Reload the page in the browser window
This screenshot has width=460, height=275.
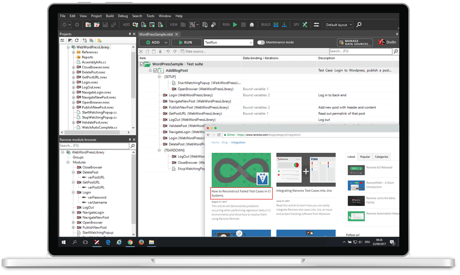click(x=219, y=135)
